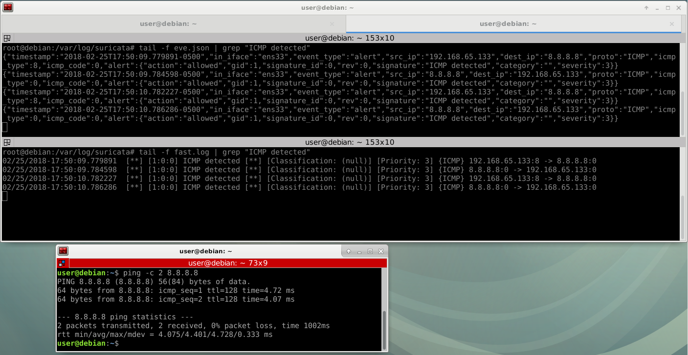Switch to the inactive first user@debian tab
This screenshot has height=355, width=688.
(174, 23)
